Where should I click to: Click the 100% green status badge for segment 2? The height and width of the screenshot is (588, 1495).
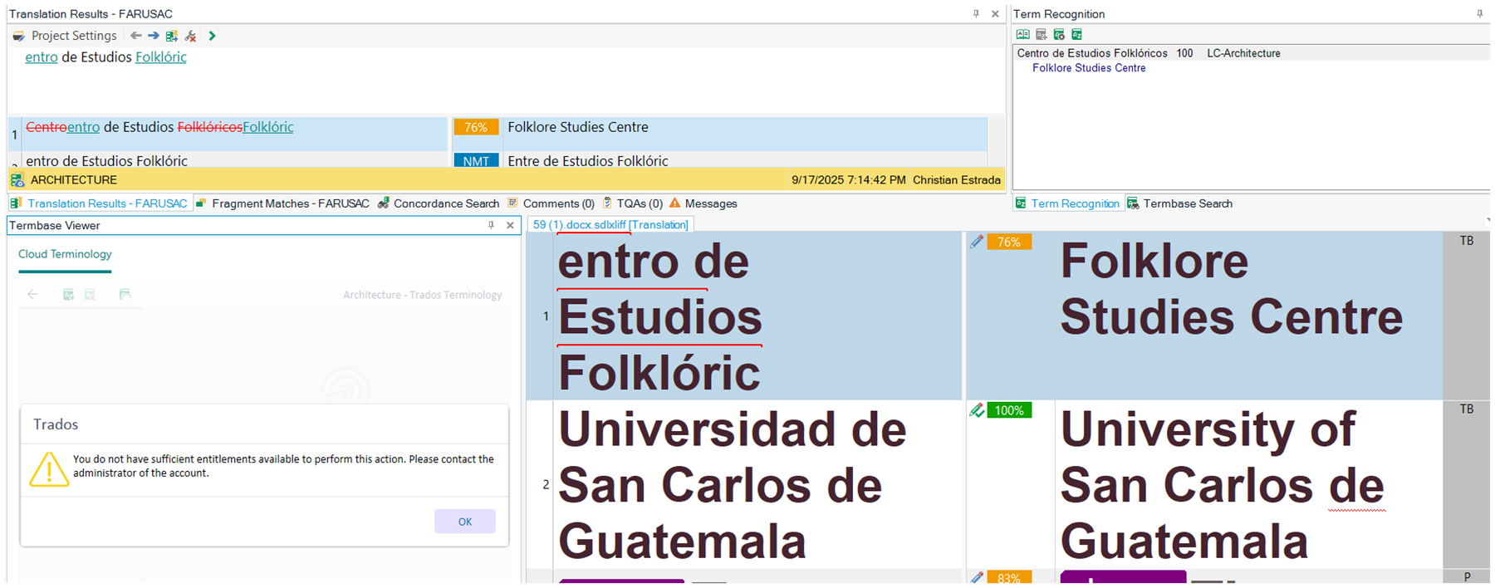click(x=1009, y=410)
